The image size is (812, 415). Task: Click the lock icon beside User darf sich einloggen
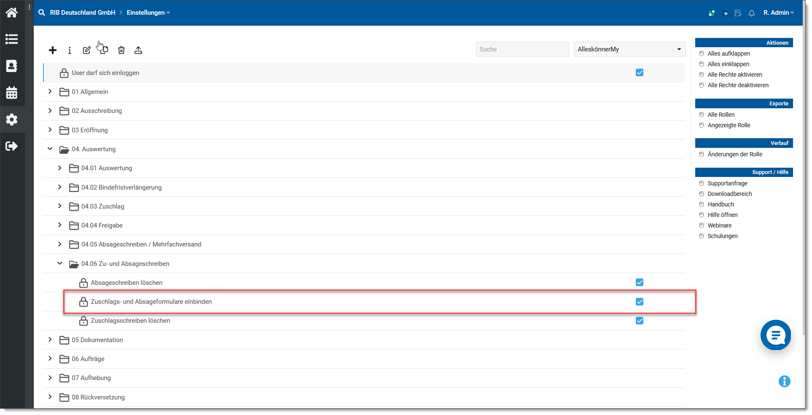[x=64, y=73]
